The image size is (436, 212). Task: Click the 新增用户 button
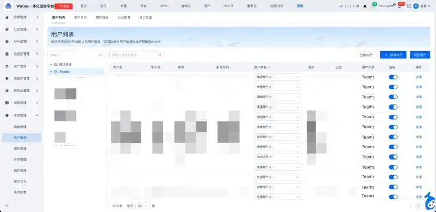coord(393,55)
